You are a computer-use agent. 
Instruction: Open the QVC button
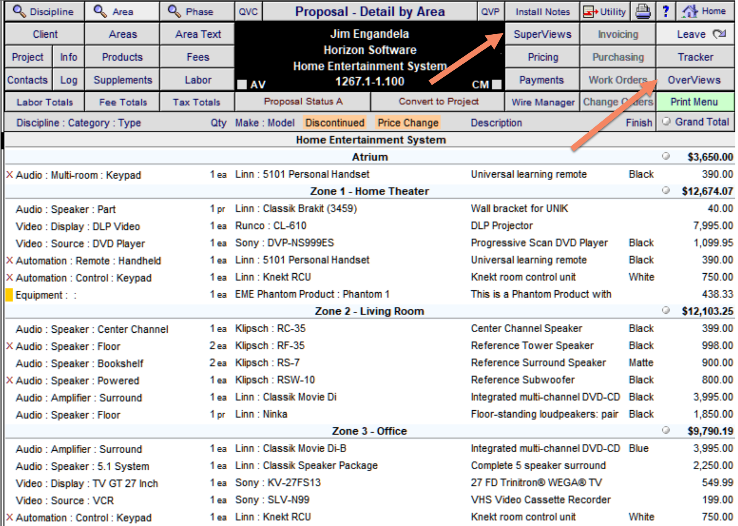(x=248, y=11)
